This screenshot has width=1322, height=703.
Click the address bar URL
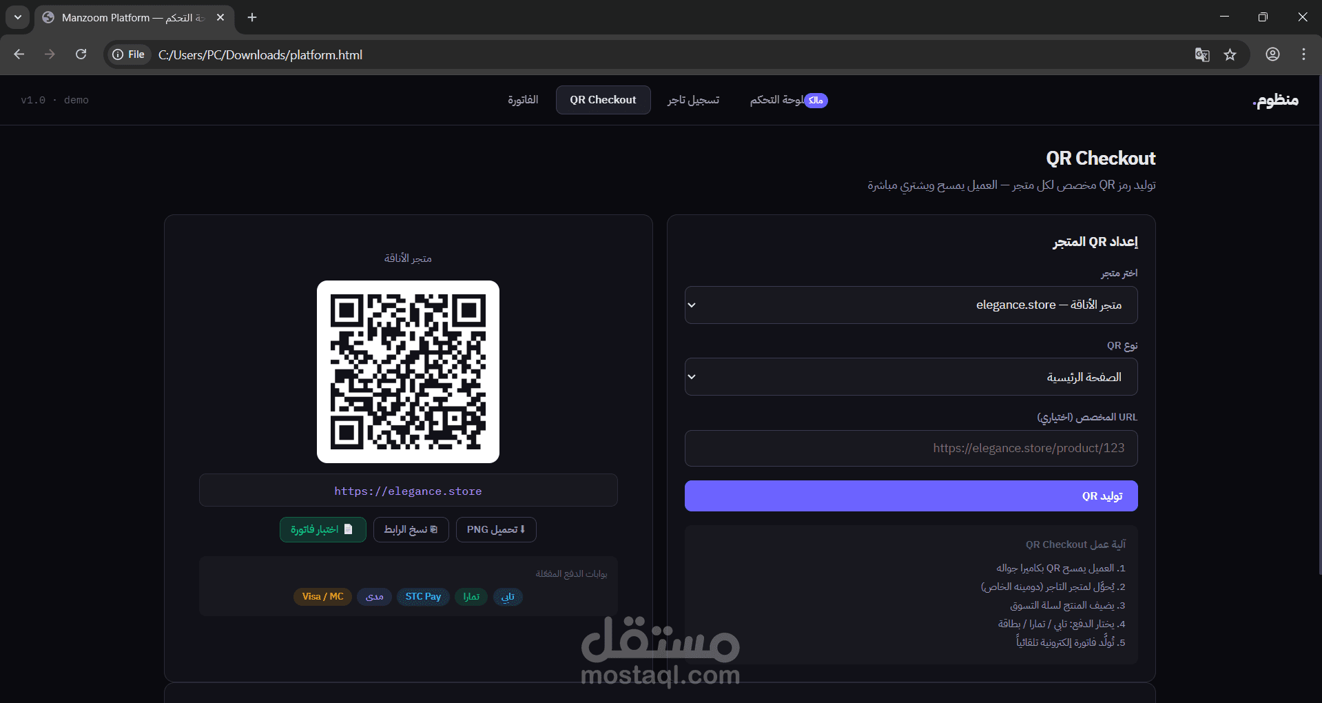(x=260, y=54)
